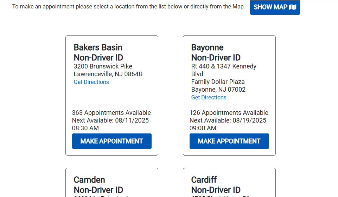Screen dimensions: 338x197
Task: Select the Bakers Basin Non-Driver ID heading
Action: 98,53
